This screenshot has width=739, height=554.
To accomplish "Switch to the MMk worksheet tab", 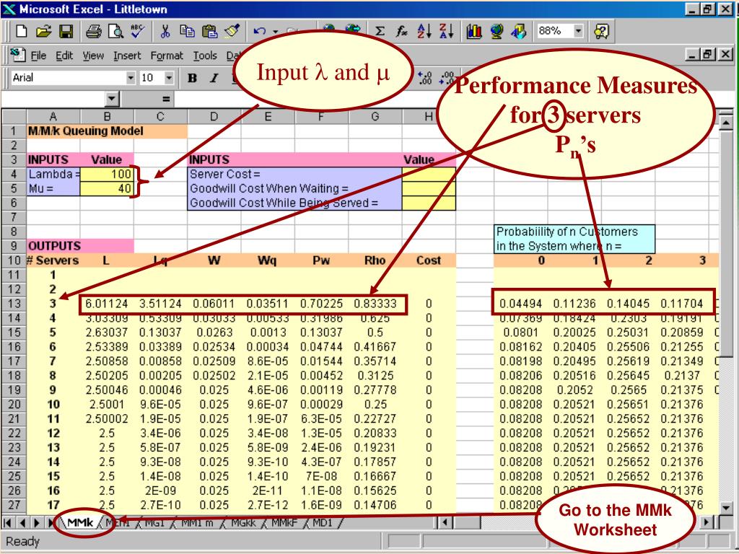I will (80, 522).
